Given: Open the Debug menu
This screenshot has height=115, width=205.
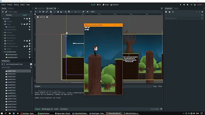Looking at the screenshot, I should (x=16, y=5).
